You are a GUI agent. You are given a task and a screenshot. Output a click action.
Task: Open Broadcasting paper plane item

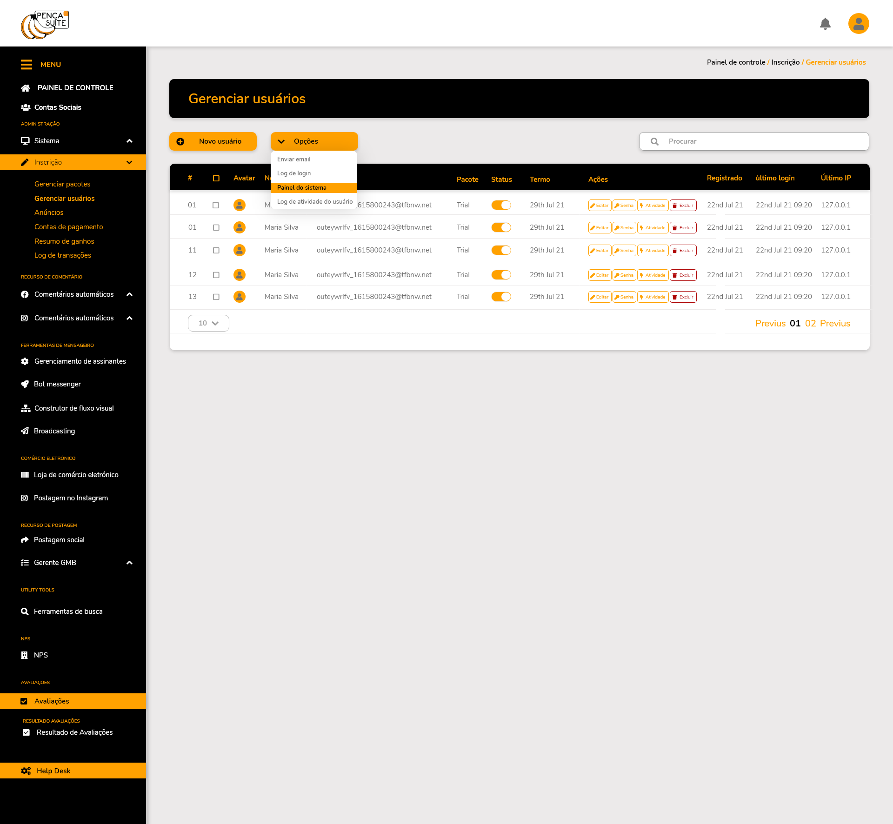[x=25, y=431]
